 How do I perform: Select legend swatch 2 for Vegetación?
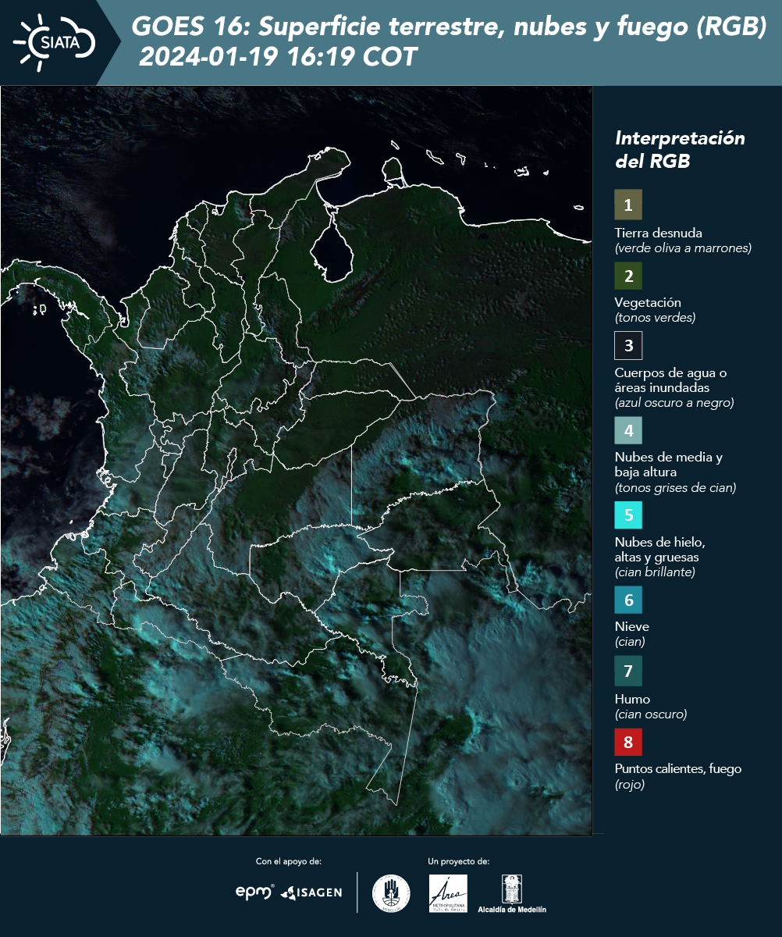click(628, 275)
